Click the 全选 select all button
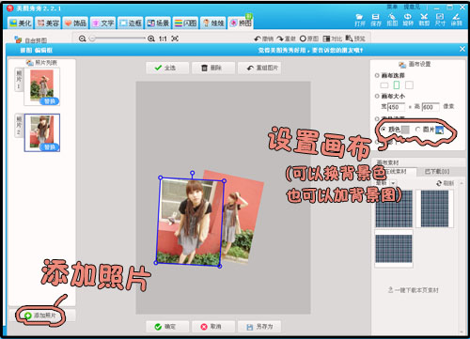Viewport: 470px width, 339px height. [167, 68]
